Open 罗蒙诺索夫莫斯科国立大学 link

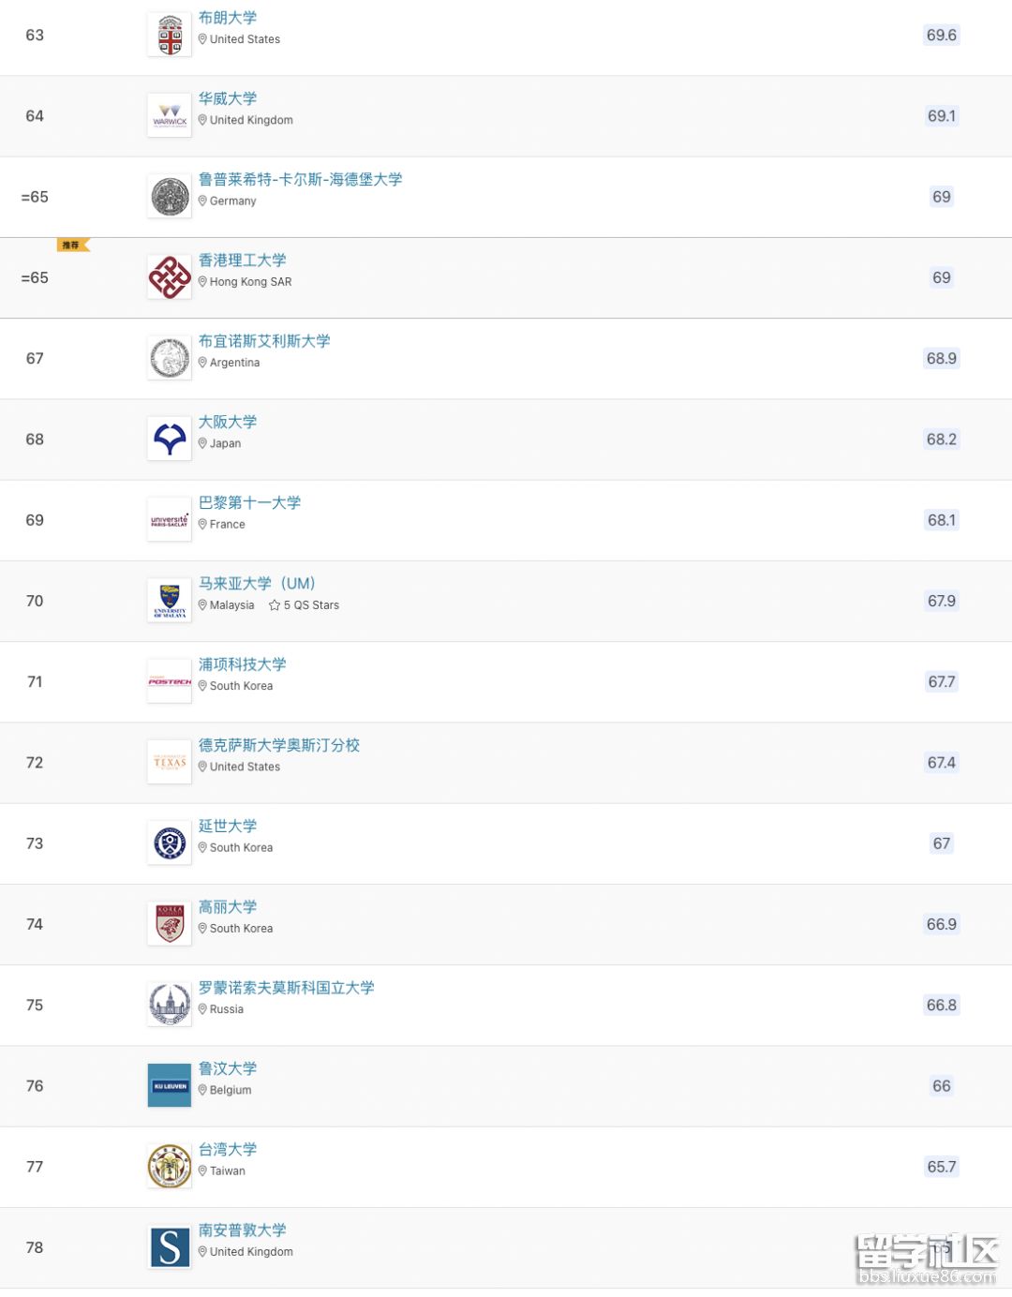point(287,988)
